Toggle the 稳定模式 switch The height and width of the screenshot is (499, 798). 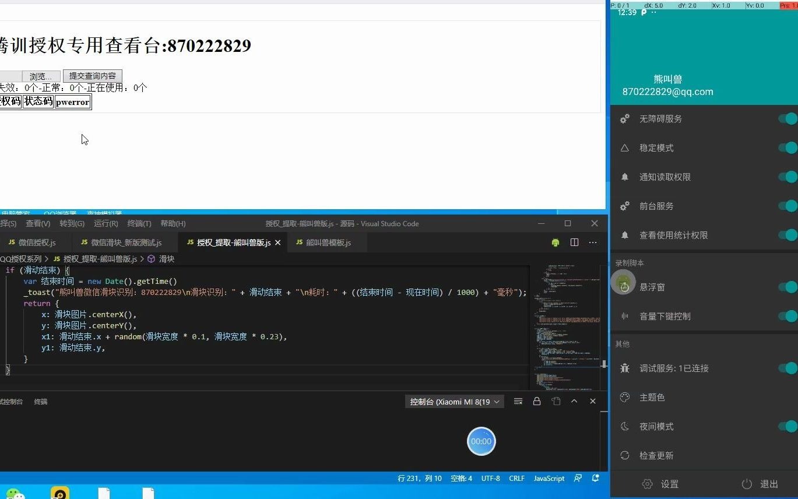pyautogui.click(x=788, y=148)
